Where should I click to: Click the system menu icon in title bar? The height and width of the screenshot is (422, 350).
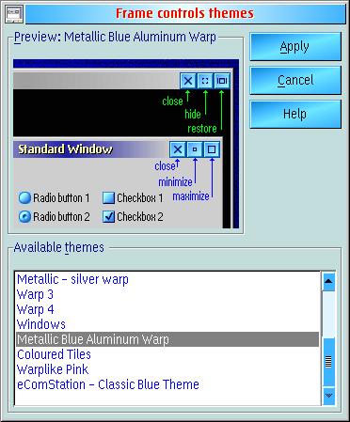pyautogui.click(x=14, y=13)
